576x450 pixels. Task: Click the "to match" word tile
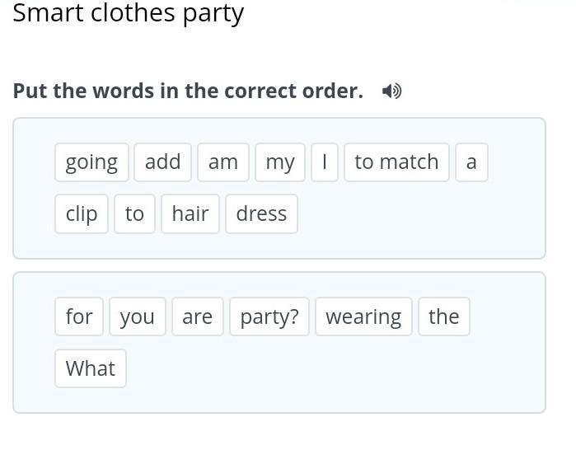396,162
